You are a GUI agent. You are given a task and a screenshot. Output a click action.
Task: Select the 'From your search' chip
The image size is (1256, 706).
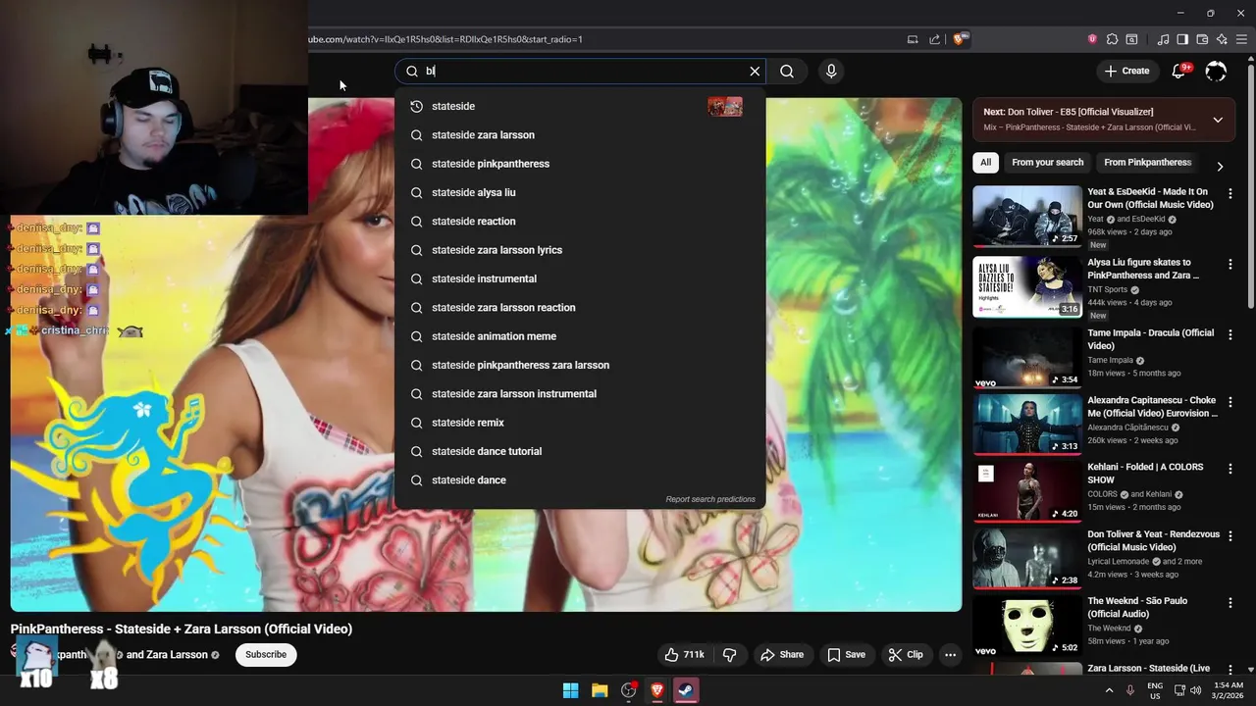click(x=1047, y=163)
